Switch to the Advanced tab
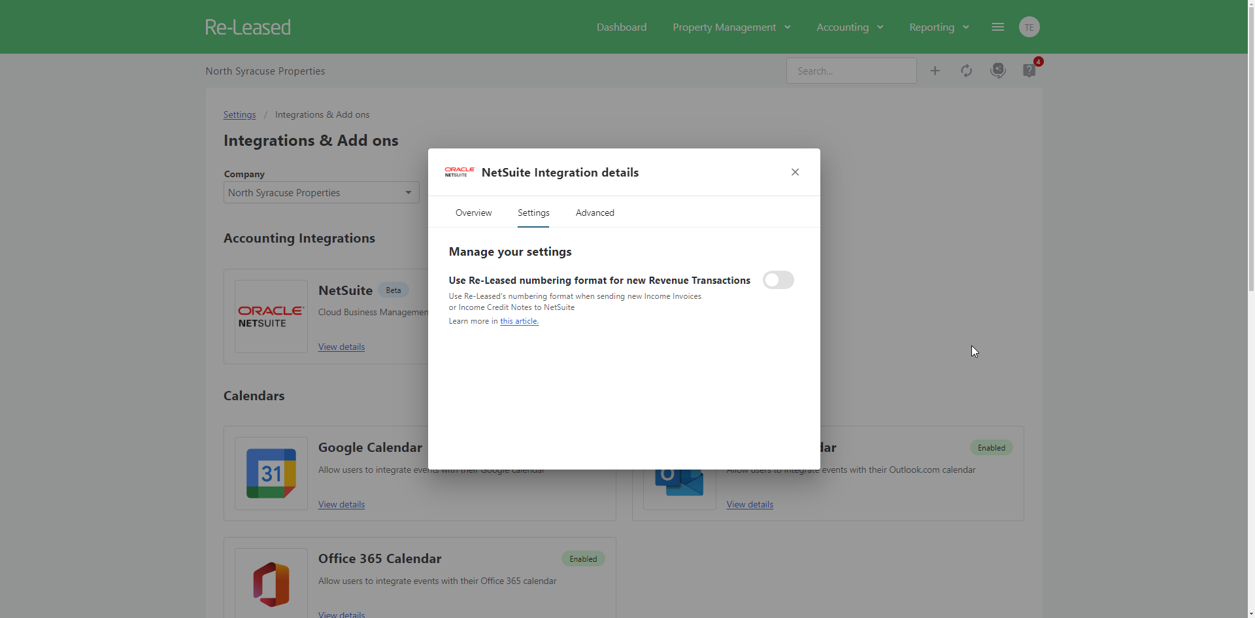Screen dimensions: 1255x618 [x=594, y=213]
